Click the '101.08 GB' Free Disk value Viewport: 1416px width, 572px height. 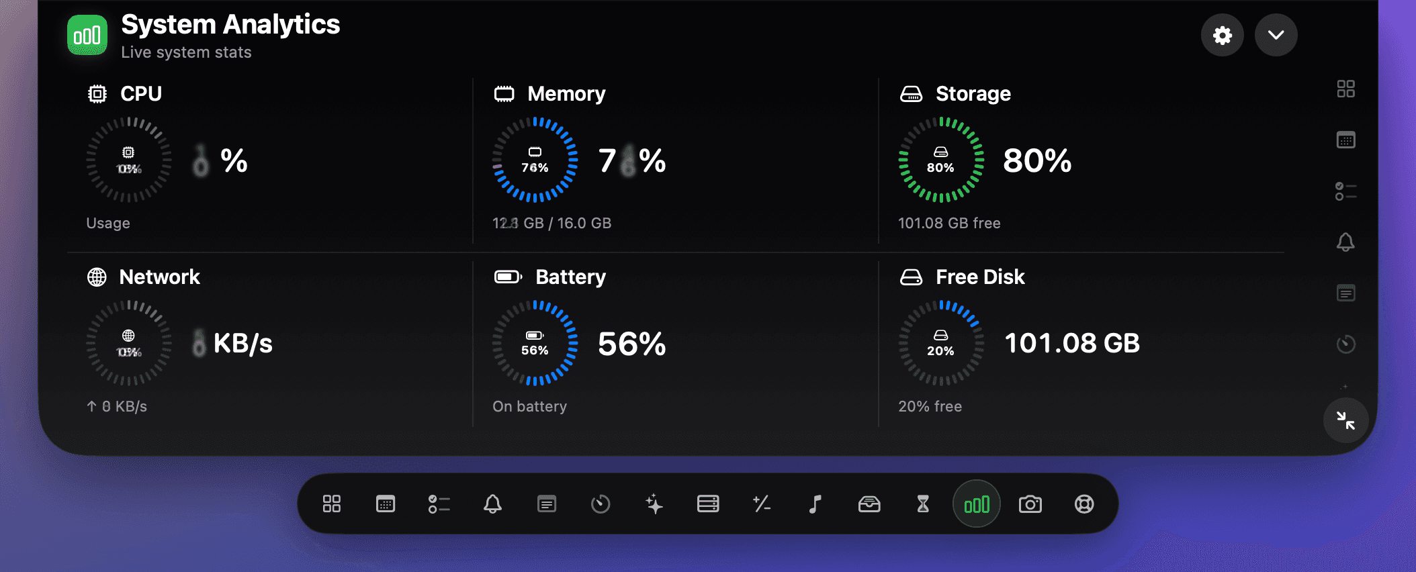tap(1072, 343)
